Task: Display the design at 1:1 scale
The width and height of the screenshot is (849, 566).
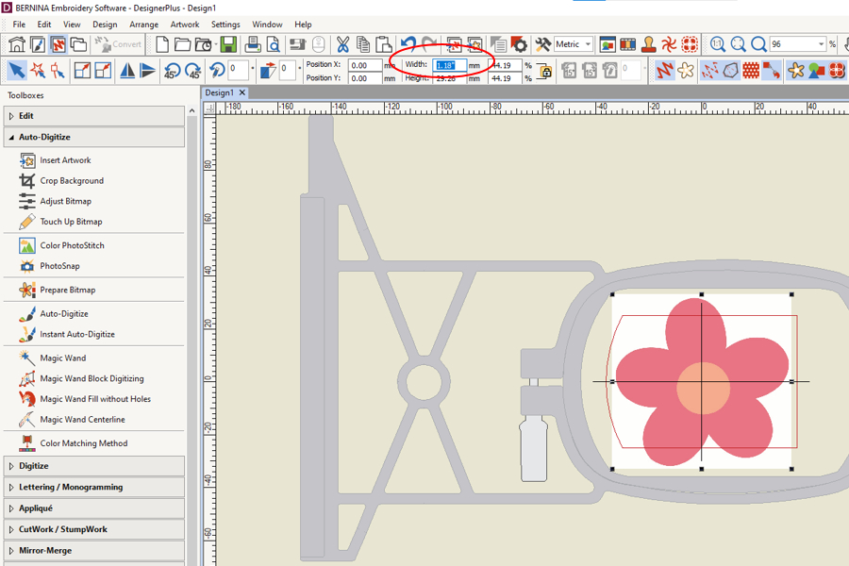Action: click(717, 43)
